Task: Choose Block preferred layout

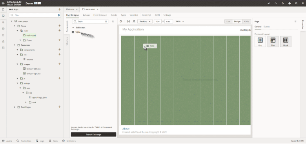Action: pos(286,41)
